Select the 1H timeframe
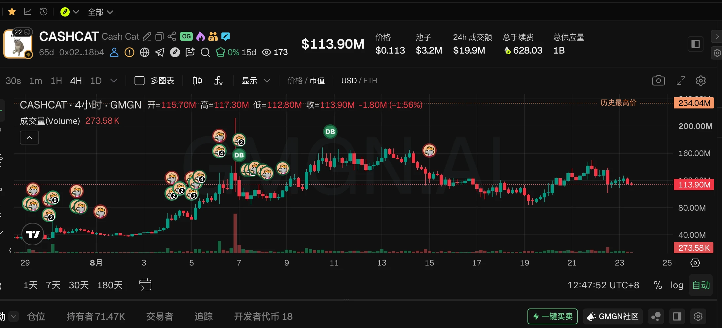 (x=56, y=81)
